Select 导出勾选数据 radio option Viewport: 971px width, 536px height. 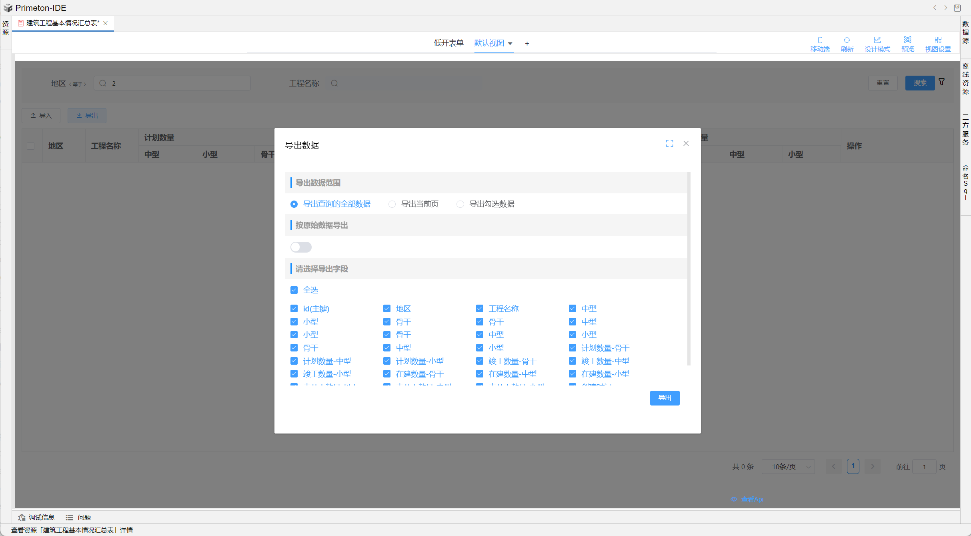(460, 204)
